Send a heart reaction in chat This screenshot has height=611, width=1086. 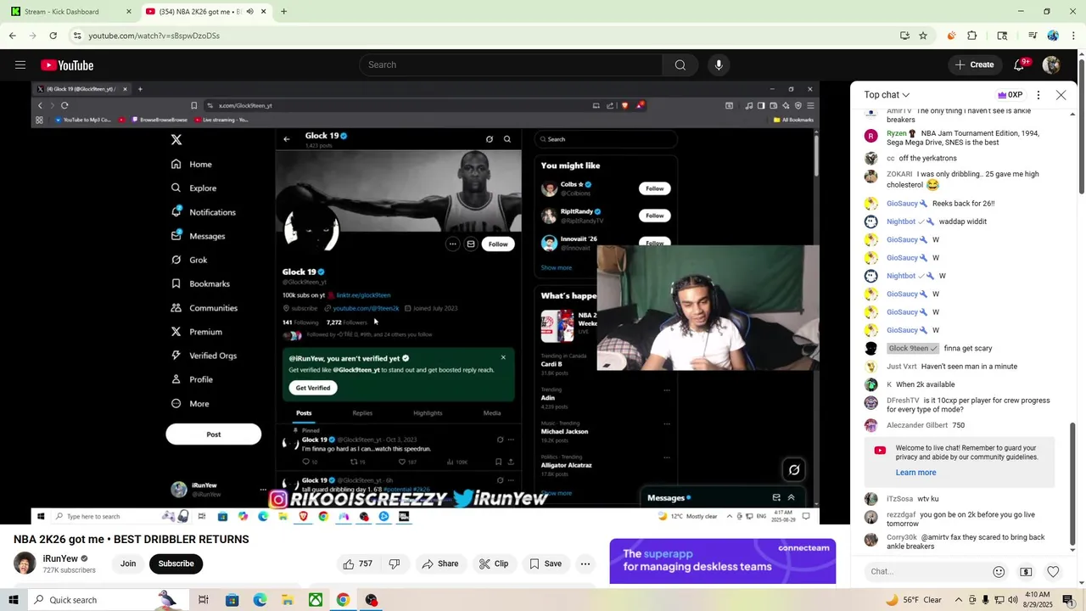click(x=1053, y=572)
